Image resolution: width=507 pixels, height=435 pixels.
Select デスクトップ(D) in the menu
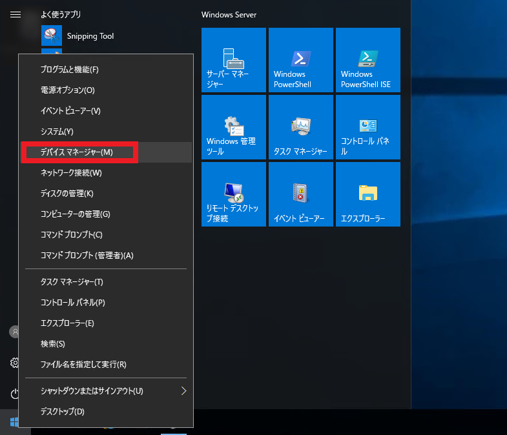106,412
